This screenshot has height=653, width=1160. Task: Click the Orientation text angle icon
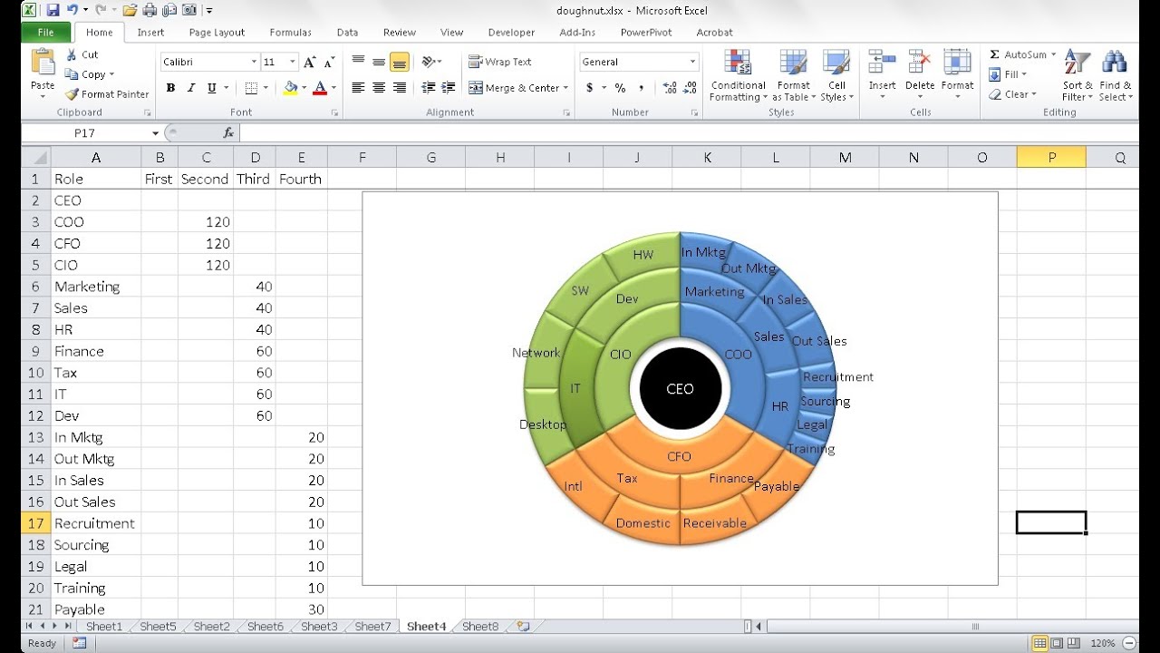[429, 62]
